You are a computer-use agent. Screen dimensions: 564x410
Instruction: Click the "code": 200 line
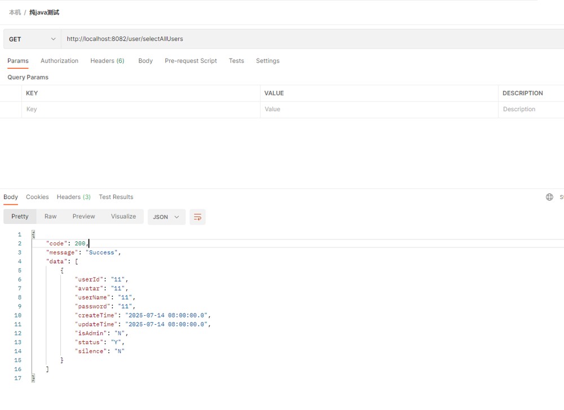click(x=67, y=244)
